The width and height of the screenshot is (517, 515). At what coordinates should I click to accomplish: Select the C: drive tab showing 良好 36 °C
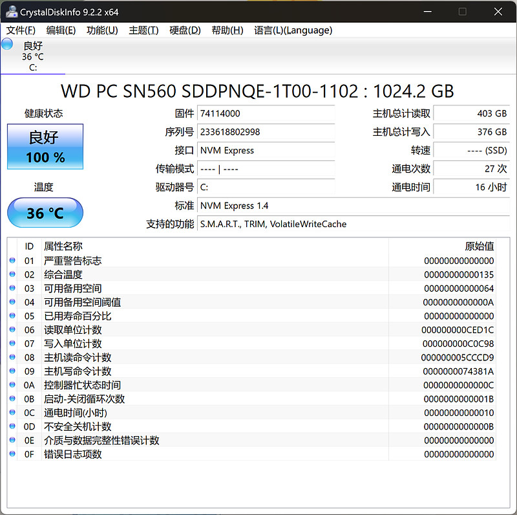[33, 56]
